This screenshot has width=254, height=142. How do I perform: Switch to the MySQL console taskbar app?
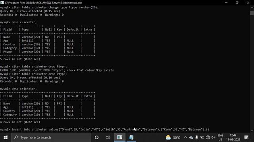tap(120, 137)
